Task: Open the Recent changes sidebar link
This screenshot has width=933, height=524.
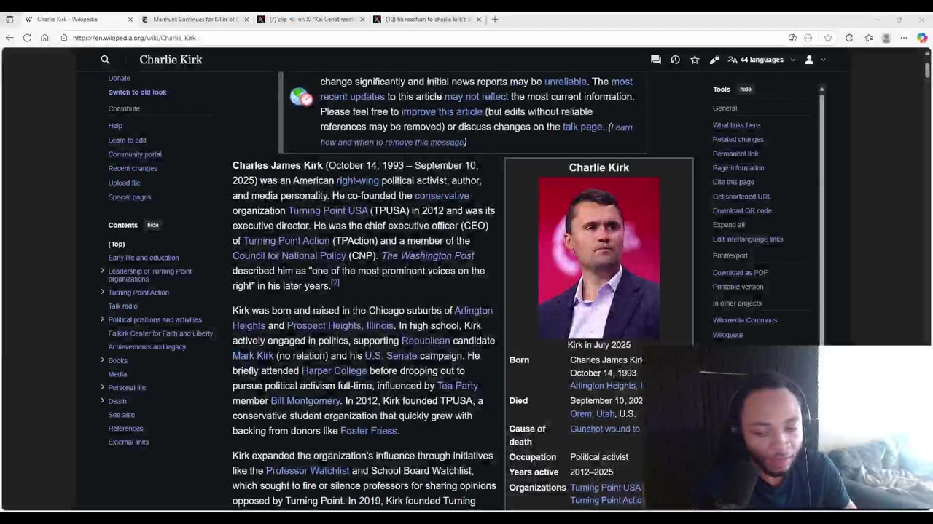Action: 133,168
